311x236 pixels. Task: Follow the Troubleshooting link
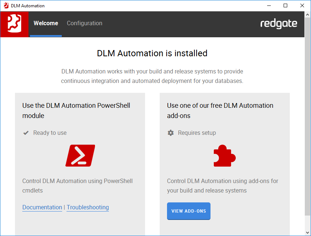[88, 208]
